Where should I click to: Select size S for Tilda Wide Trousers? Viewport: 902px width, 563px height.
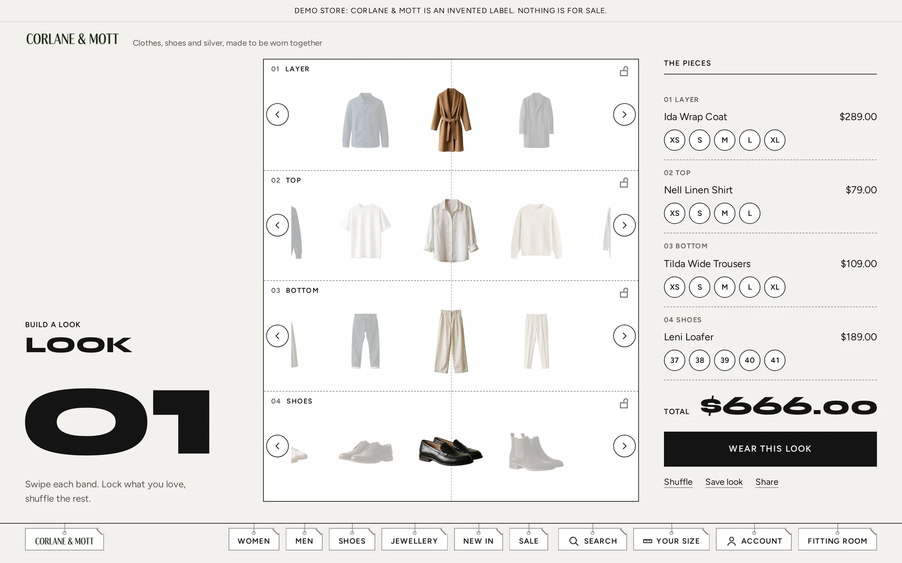tap(699, 287)
